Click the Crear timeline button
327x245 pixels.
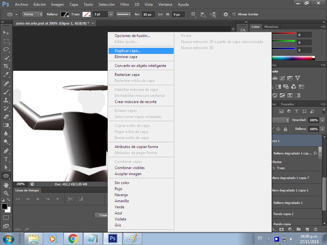(x=101, y=215)
